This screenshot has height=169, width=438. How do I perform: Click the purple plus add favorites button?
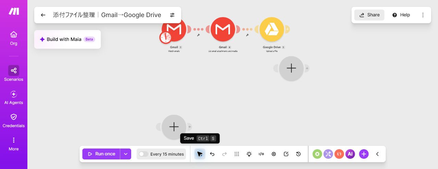[364, 154]
